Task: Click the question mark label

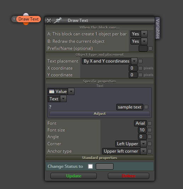Action: (x=50, y=107)
